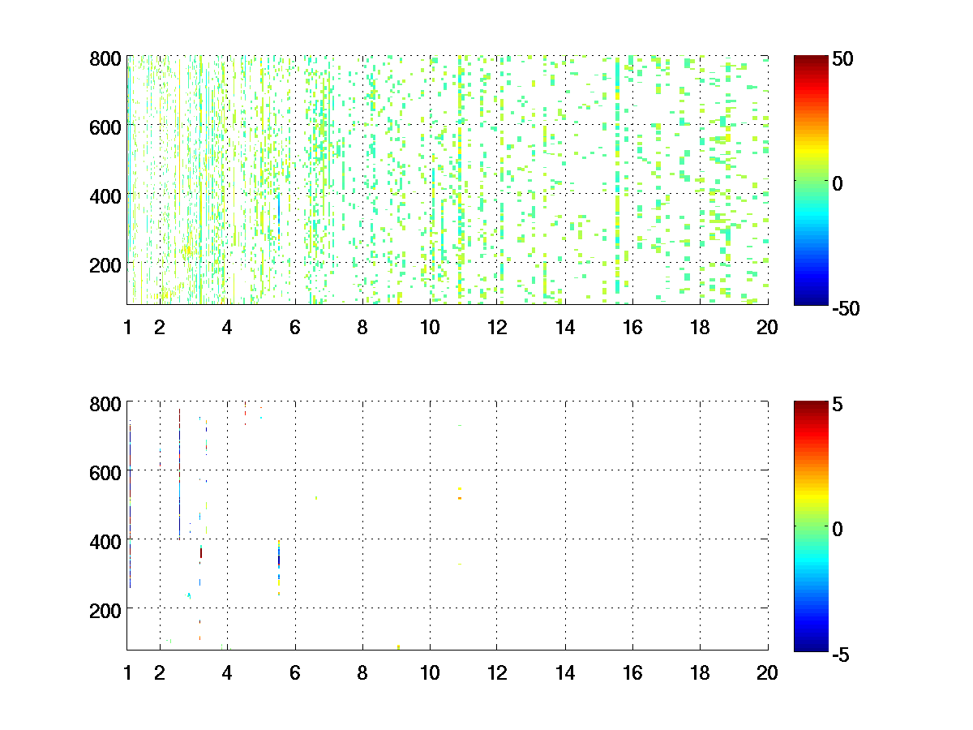The width and height of the screenshot is (973, 730).
Task: Click x-axis tick "20" under upper plot
Action: point(767,328)
